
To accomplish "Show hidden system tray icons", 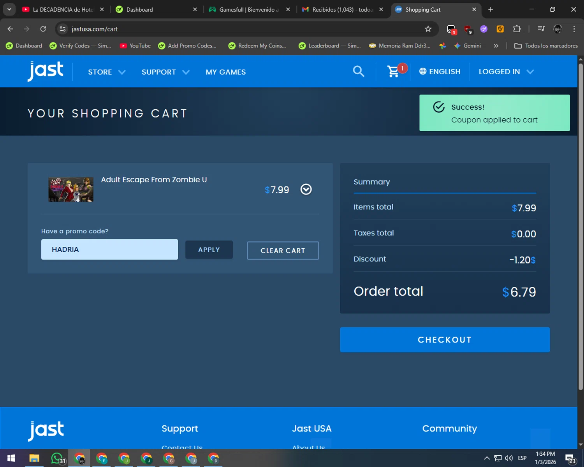I will pos(487,458).
